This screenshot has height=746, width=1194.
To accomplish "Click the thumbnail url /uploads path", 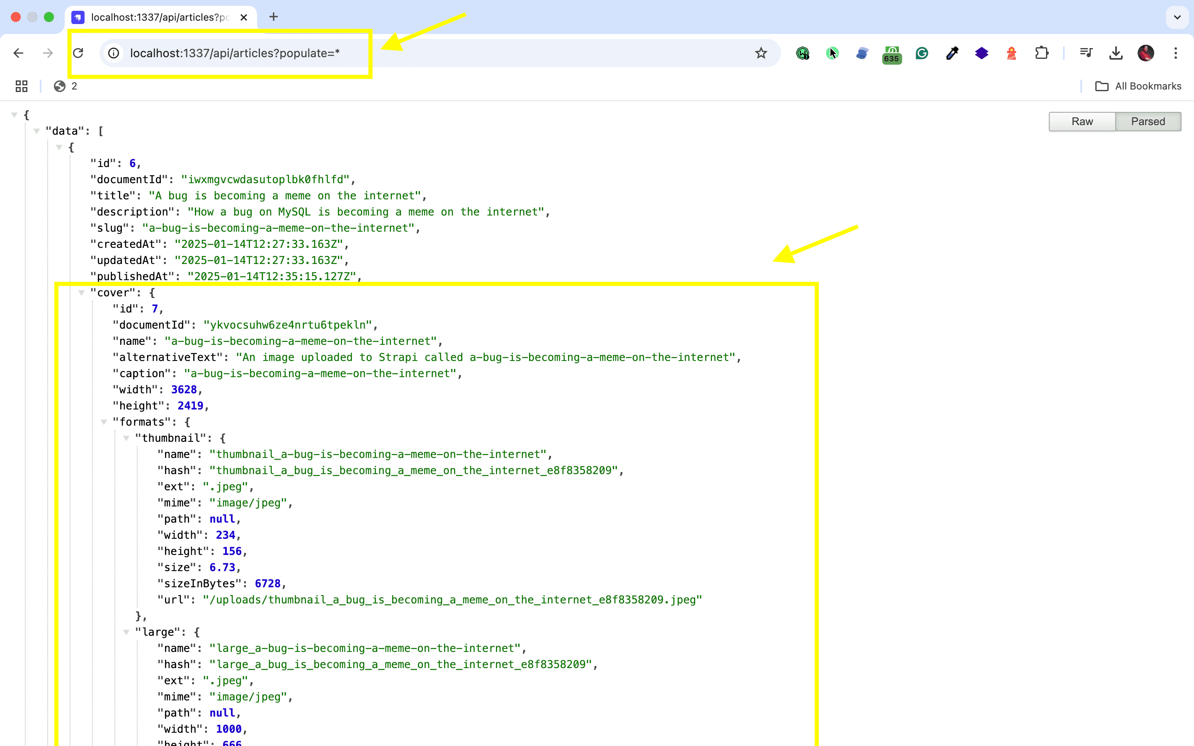I will 452,600.
